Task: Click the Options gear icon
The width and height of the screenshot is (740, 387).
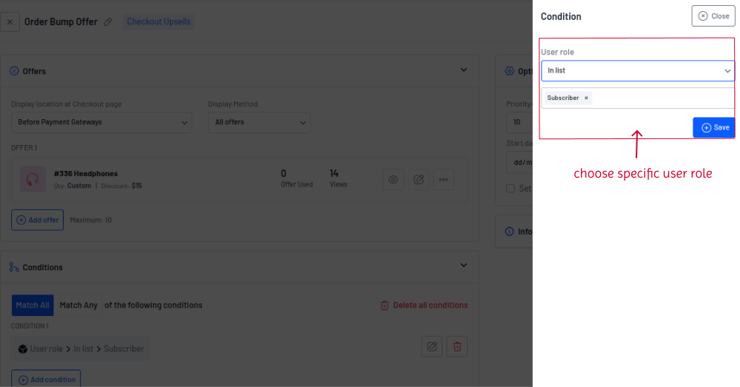Action: [510, 71]
